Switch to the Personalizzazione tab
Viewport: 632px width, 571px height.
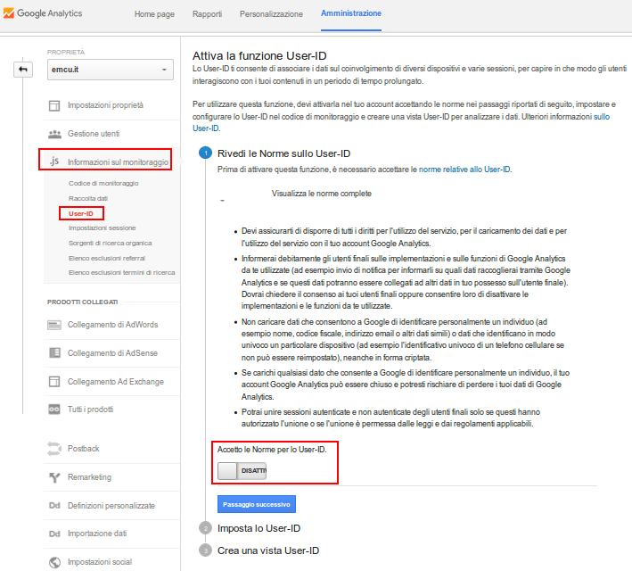tap(271, 14)
